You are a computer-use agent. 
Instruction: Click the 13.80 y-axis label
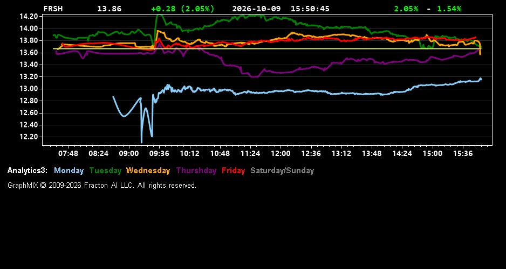coord(29,40)
